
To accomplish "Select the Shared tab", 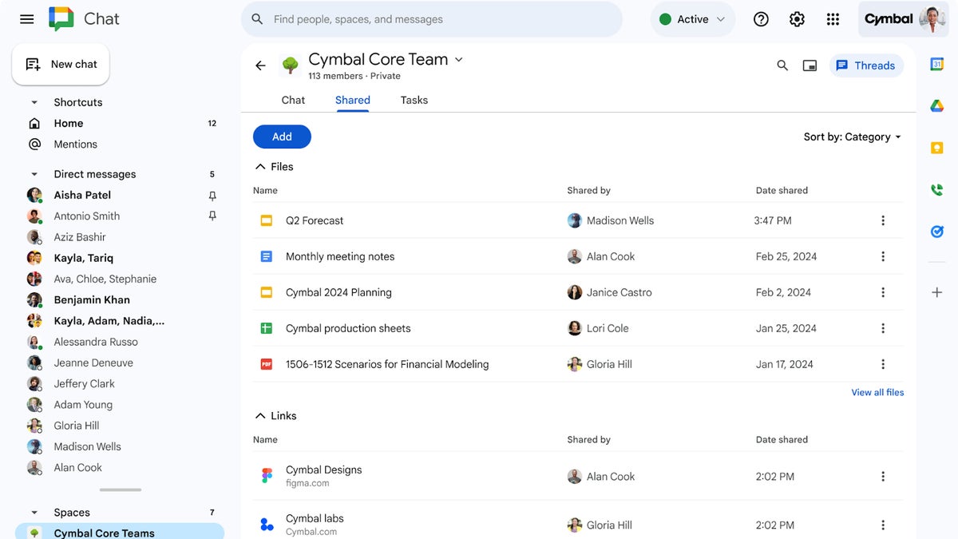I will 353,100.
